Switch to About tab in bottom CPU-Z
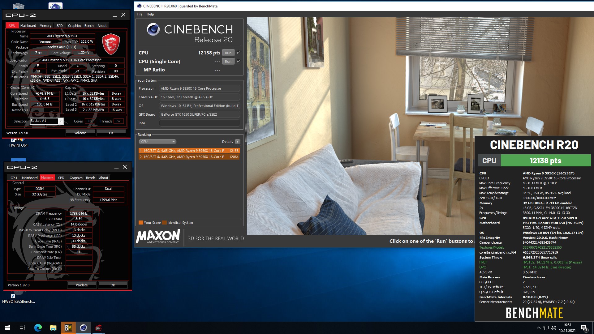 (104, 178)
